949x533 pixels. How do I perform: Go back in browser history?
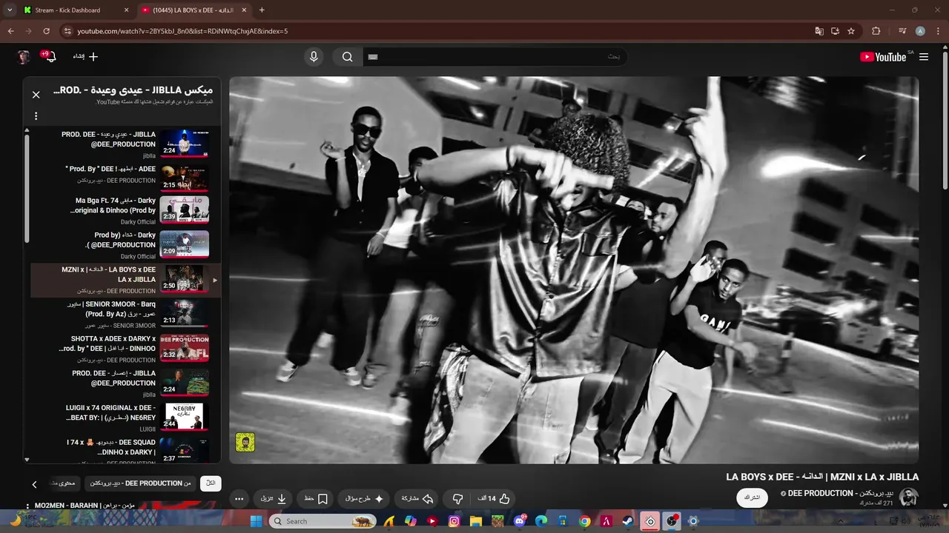click(10, 31)
